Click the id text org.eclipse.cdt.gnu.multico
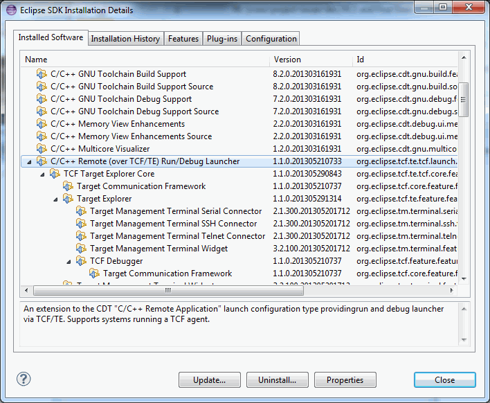This screenshot has width=490, height=403. [407, 149]
